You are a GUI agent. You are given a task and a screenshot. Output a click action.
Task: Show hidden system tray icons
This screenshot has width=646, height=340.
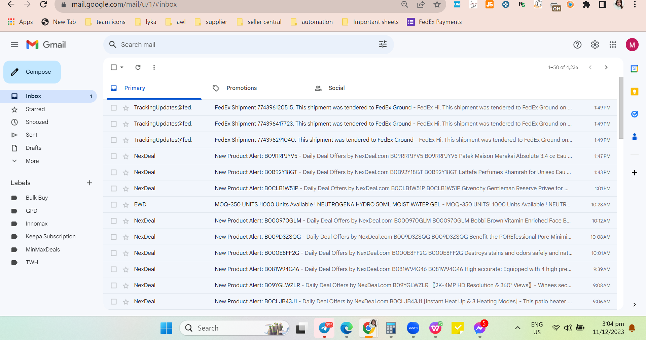pyautogui.click(x=518, y=328)
